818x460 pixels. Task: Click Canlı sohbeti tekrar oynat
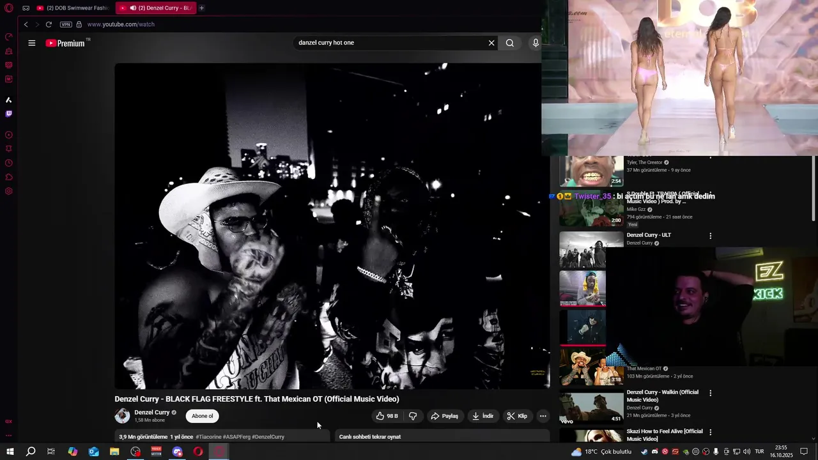[370, 437]
